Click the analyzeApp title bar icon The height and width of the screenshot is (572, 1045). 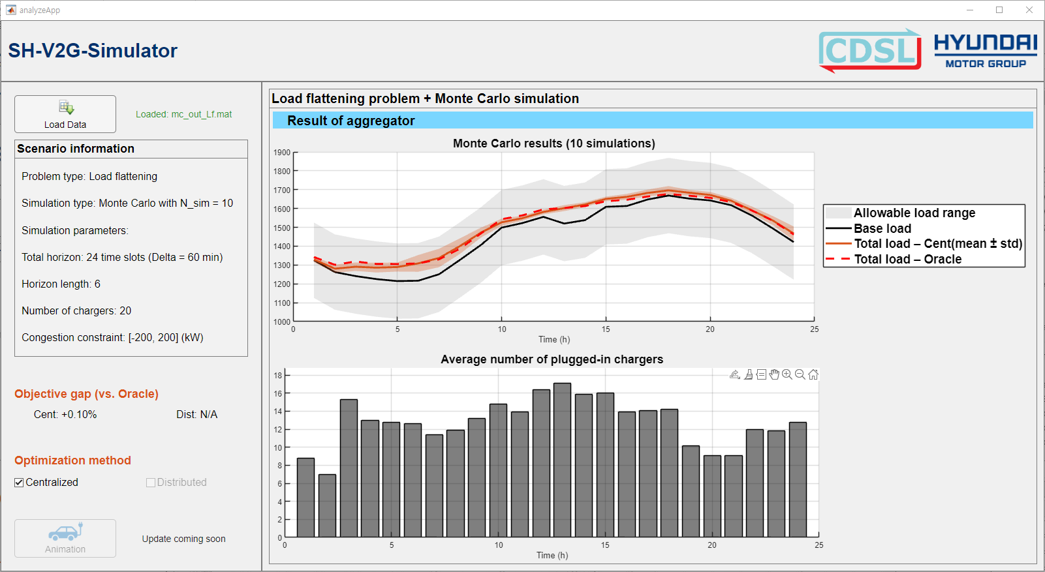tap(11, 10)
